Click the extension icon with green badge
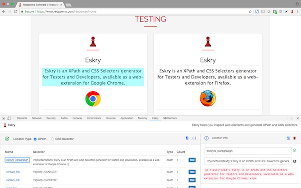The image size is (301, 188). point(275,12)
